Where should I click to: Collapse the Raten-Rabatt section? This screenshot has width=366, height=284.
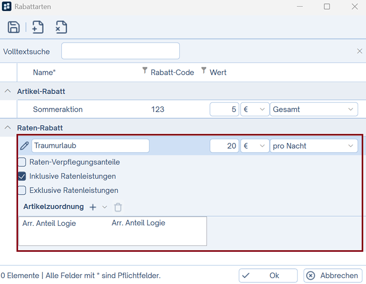click(x=8, y=128)
